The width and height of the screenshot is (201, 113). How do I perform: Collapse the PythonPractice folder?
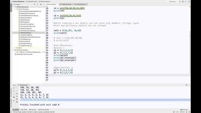[15, 9]
